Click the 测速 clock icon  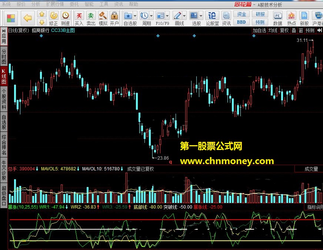click(66, 15)
